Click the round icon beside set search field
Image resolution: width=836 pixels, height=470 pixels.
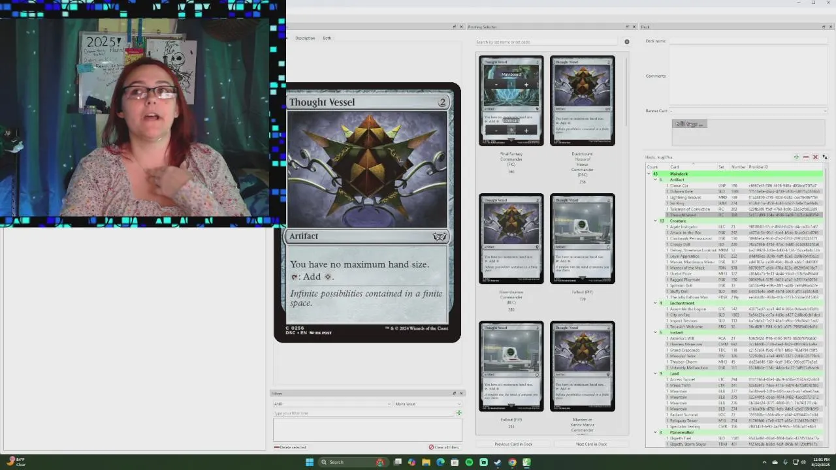[x=627, y=42]
